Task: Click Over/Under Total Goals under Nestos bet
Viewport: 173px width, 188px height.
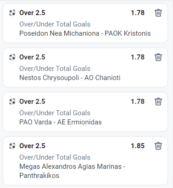Action: click(55, 69)
